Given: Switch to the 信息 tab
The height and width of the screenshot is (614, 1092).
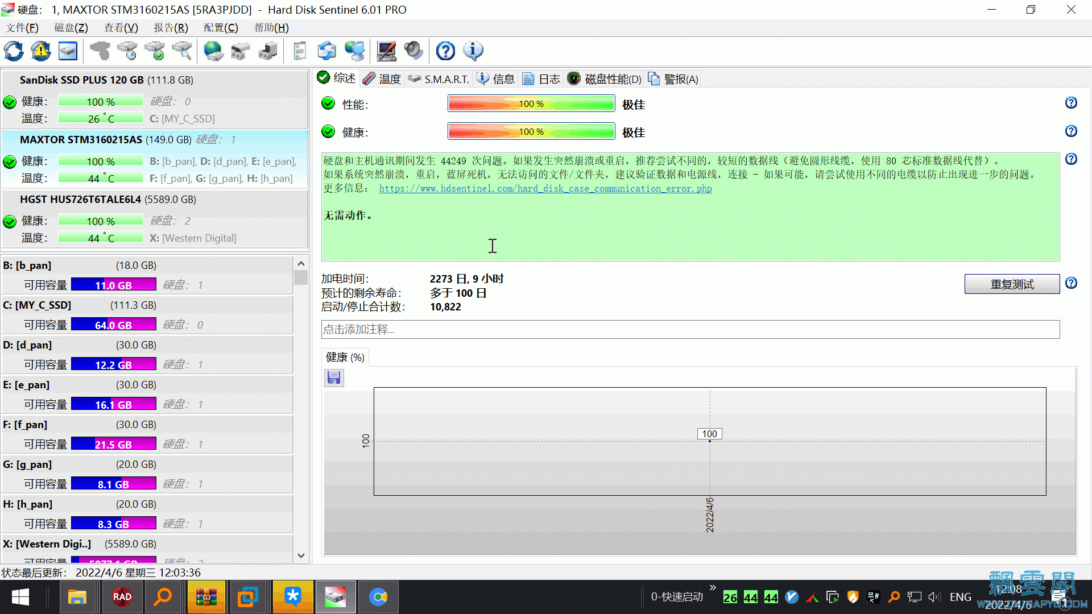Looking at the screenshot, I should (495, 79).
